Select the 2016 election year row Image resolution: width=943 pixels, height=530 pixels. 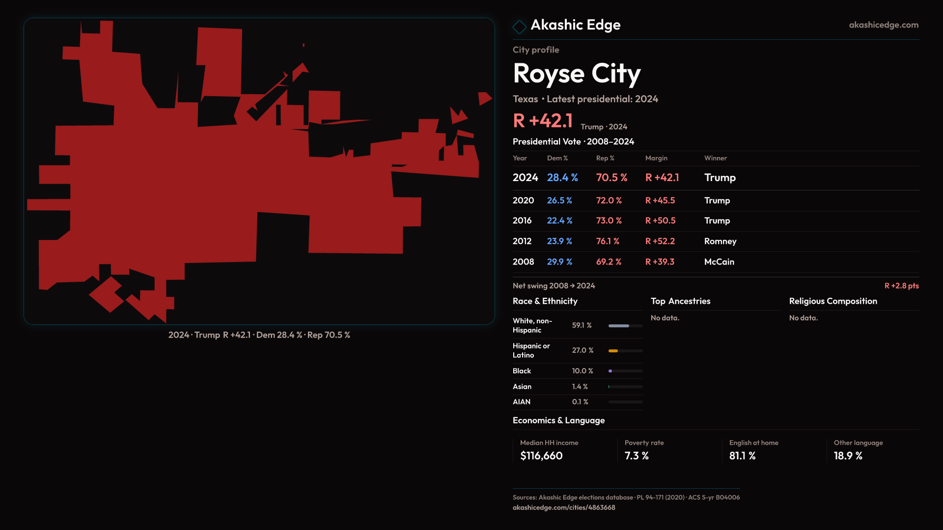[715, 221]
